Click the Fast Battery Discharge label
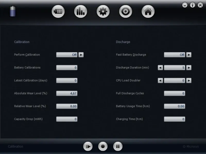206x154 pixels. click(131, 55)
